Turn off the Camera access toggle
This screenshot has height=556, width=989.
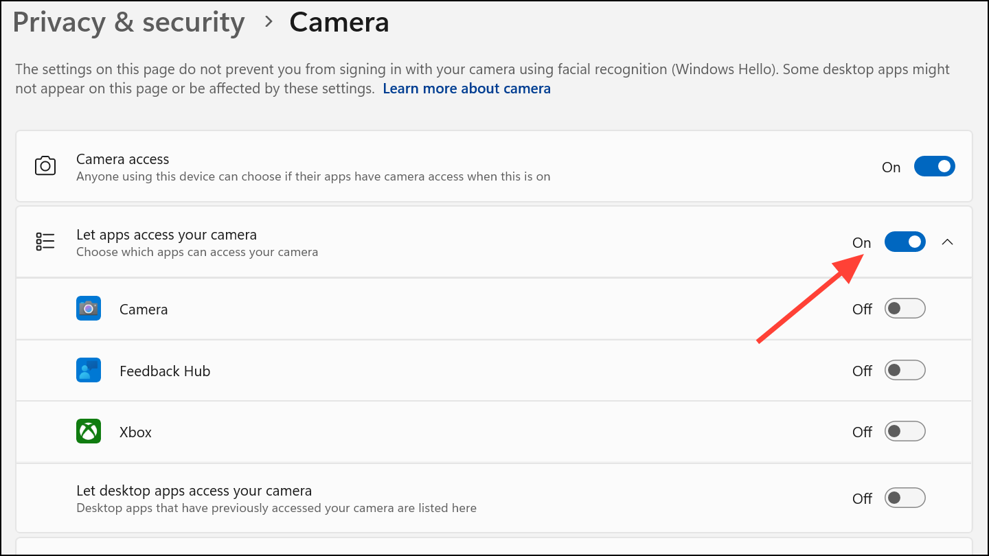click(934, 167)
